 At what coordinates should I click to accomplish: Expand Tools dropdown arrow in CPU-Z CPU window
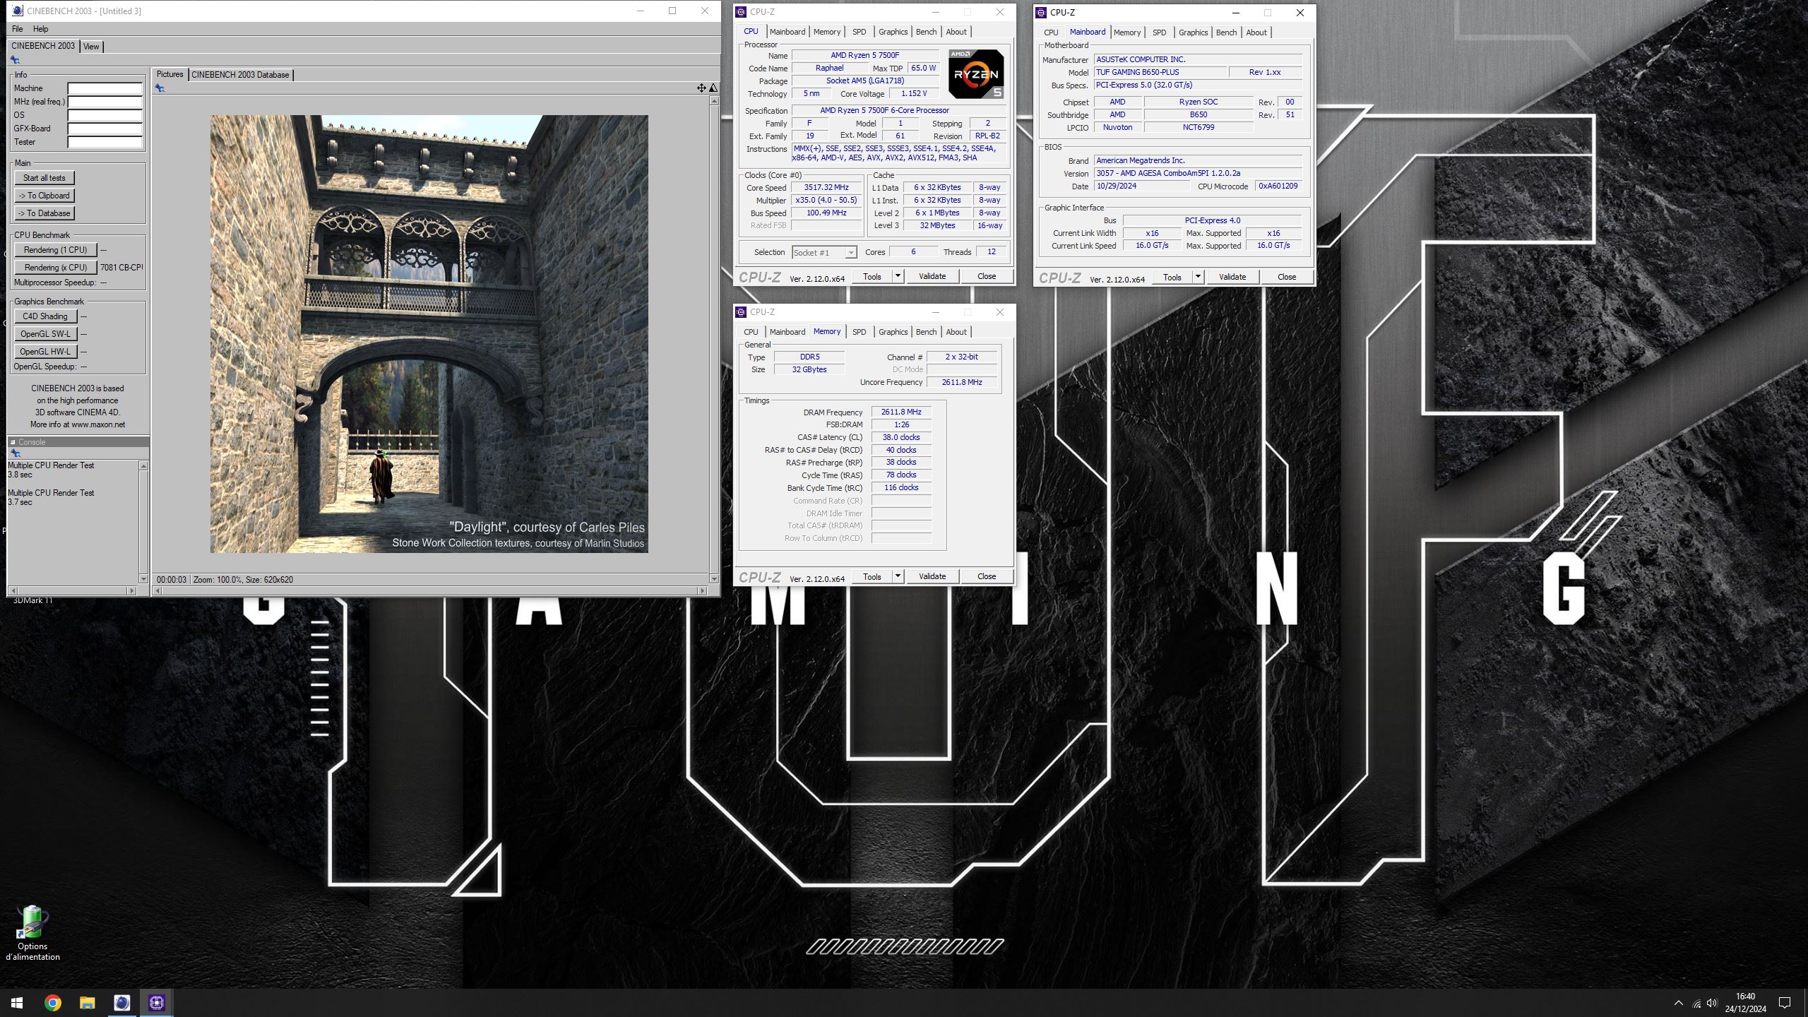[898, 276]
